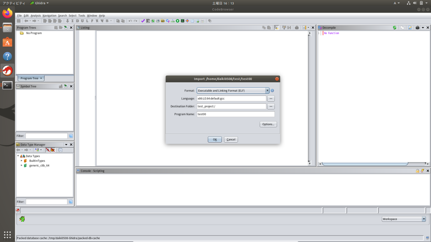The width and height of the screenshot is (431, 242).
Task: Expand the BuiltInTypes tree node
Action: 22,161
